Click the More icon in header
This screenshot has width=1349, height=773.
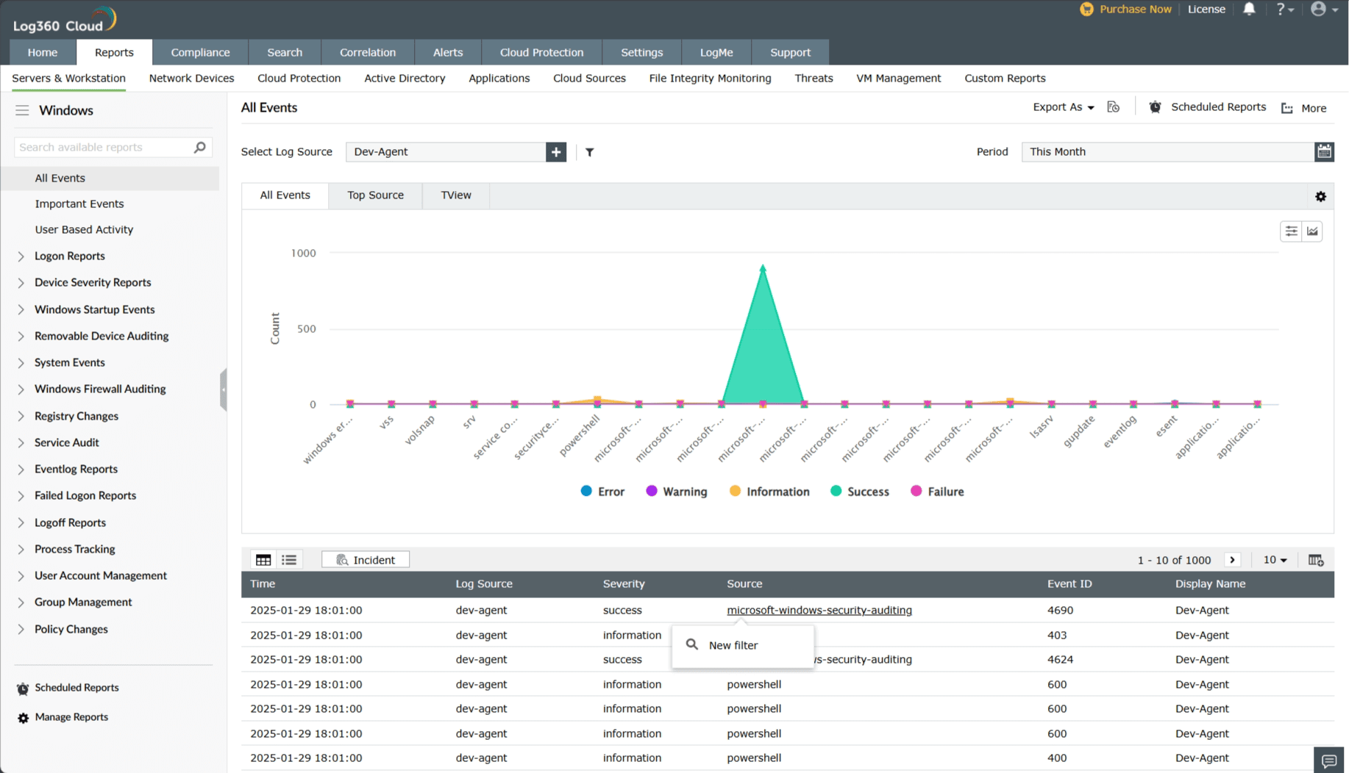[x=1287, y=108]
